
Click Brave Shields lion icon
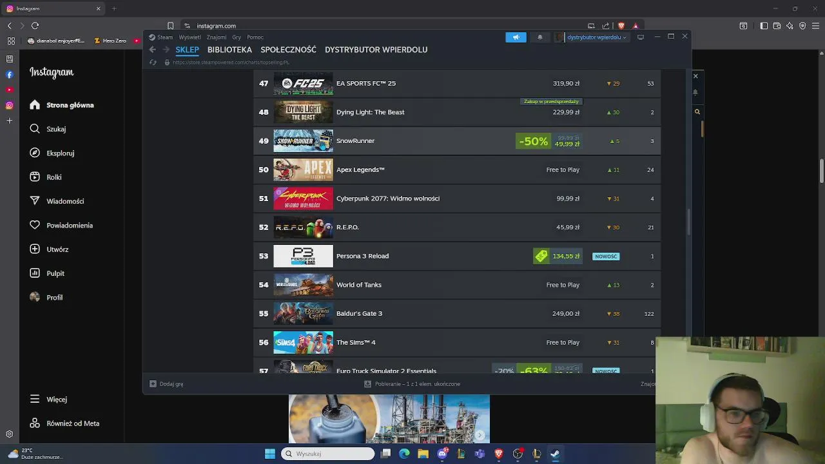pyautogui.click(x=621, y=26)
